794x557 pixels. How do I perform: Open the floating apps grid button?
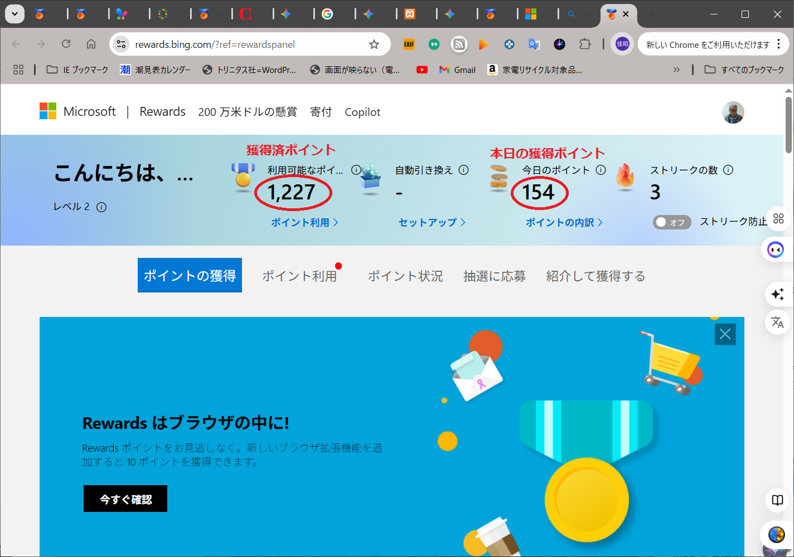(778, 218)
